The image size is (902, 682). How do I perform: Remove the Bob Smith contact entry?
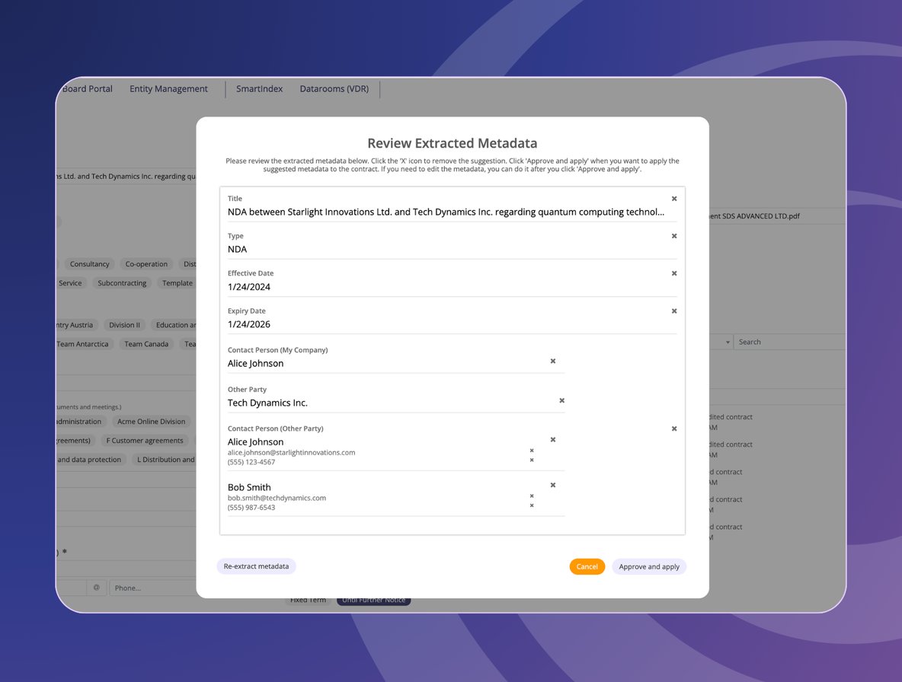[x=553, y=485]
